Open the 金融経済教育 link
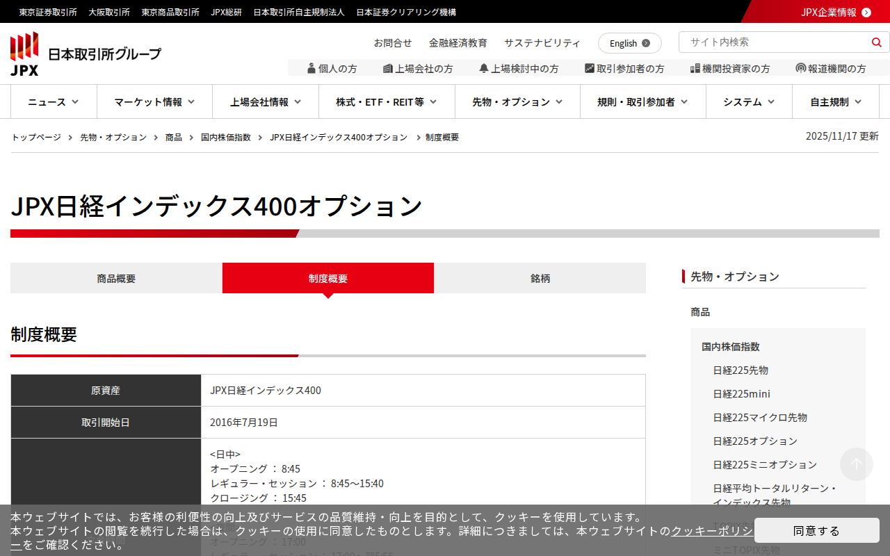Screen dimensions: 890x556 pos(458,42)
